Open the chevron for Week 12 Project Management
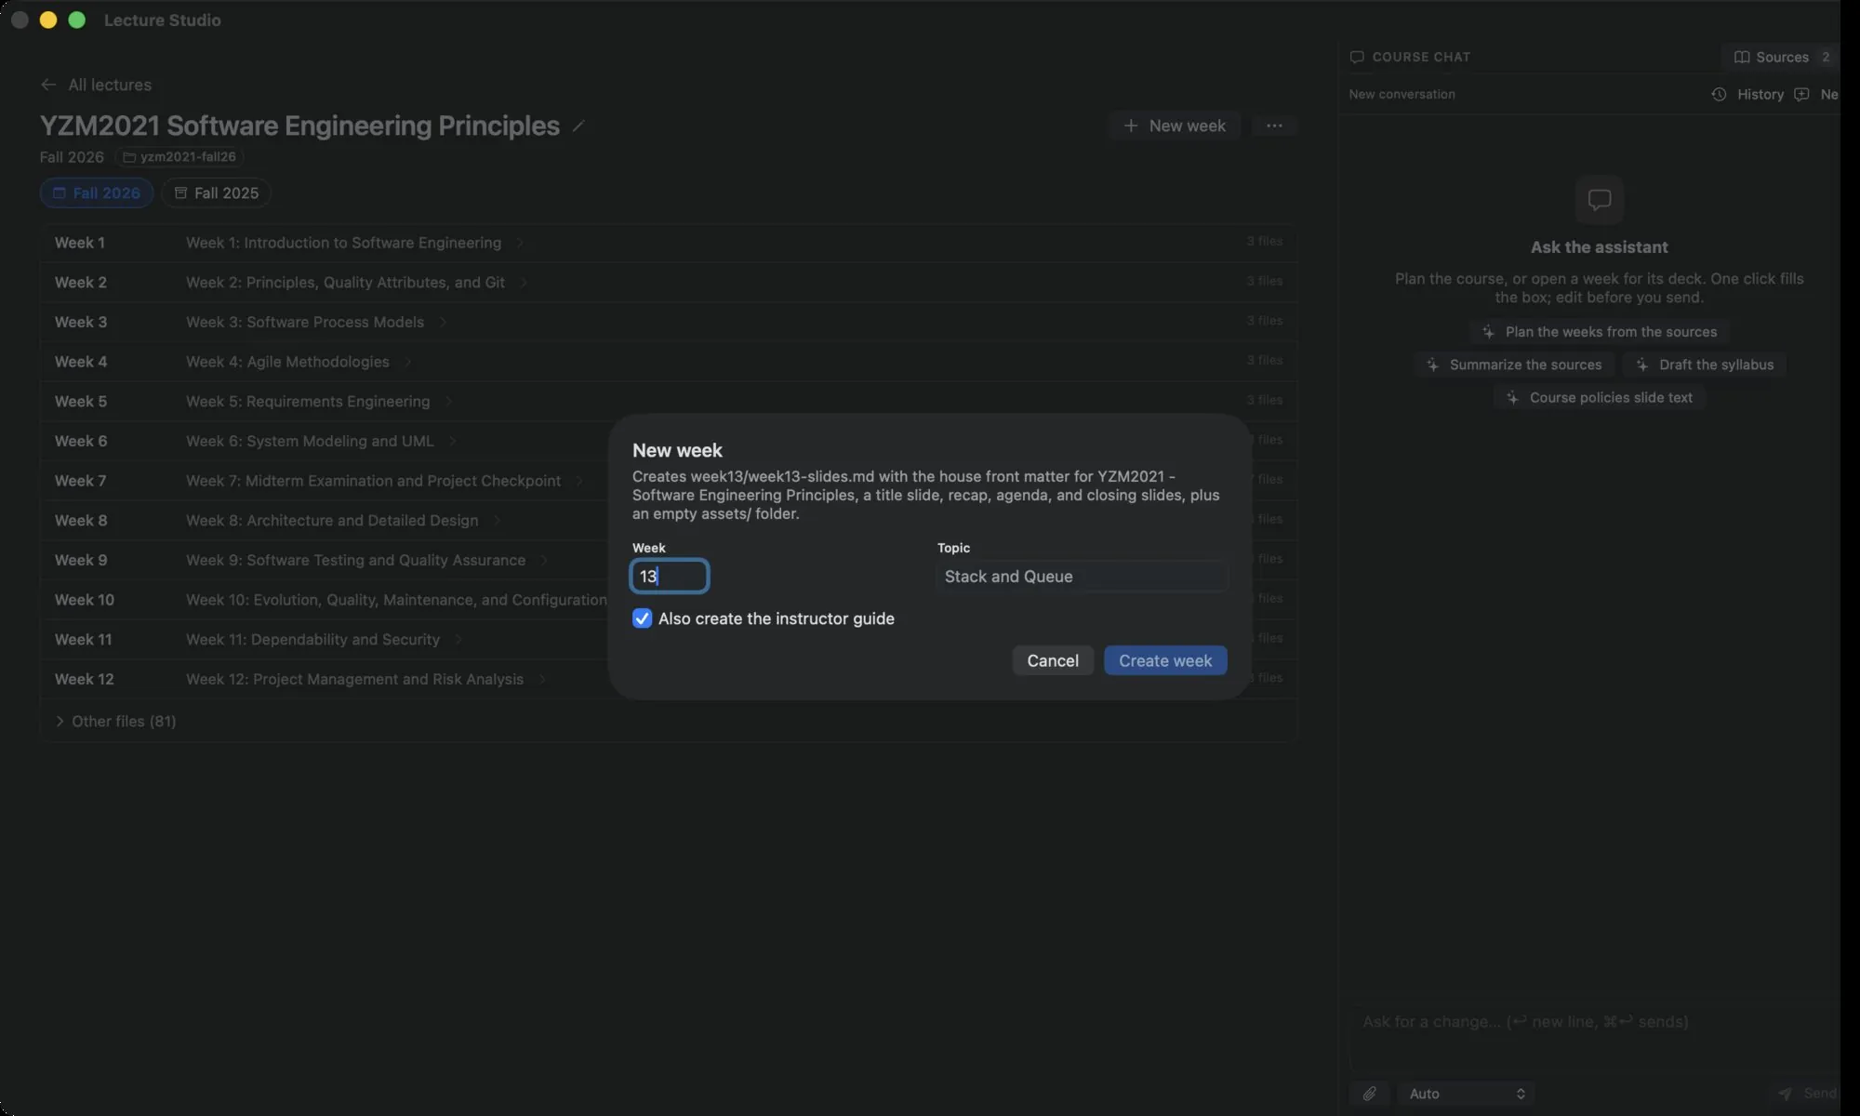Viewport: 1860px width, 1116px height. point(541,679)
